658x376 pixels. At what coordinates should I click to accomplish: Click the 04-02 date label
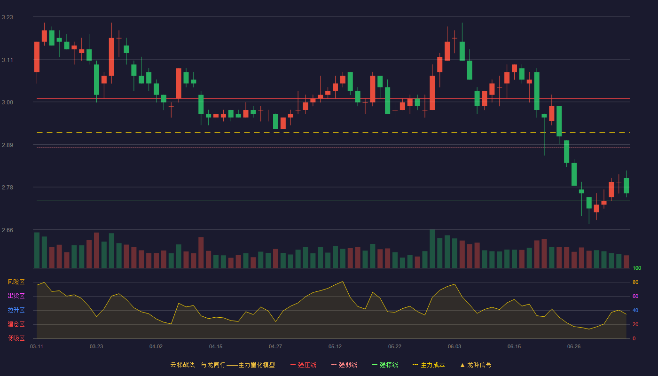[x=156, y=346]
